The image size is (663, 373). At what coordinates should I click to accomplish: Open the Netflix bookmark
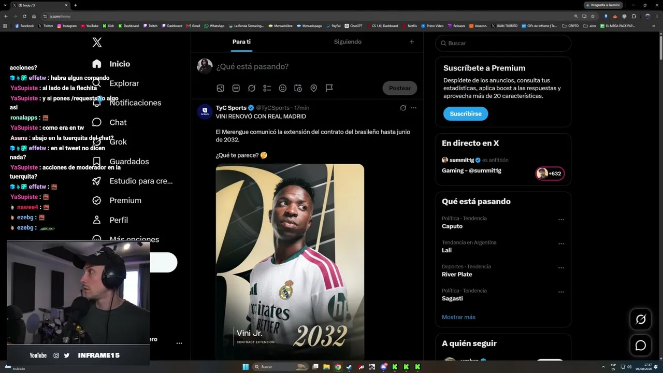coord(409,26)
